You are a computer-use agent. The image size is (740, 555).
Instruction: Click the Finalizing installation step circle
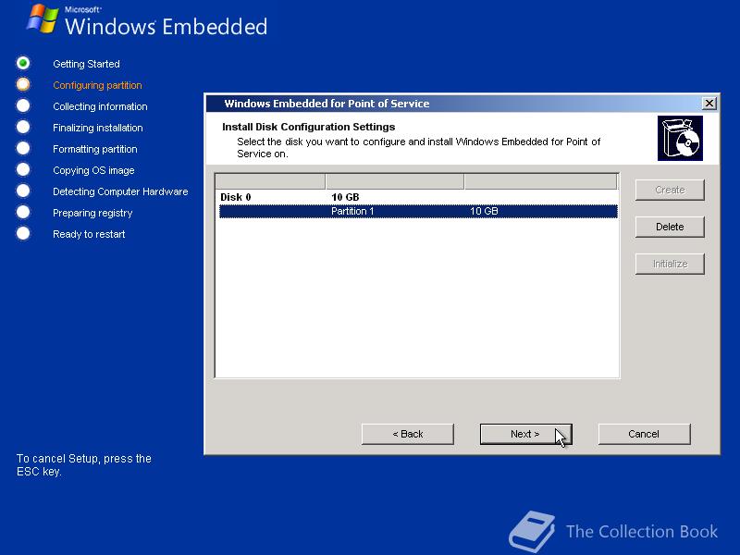pyautogui.click(x=22, y=127)
